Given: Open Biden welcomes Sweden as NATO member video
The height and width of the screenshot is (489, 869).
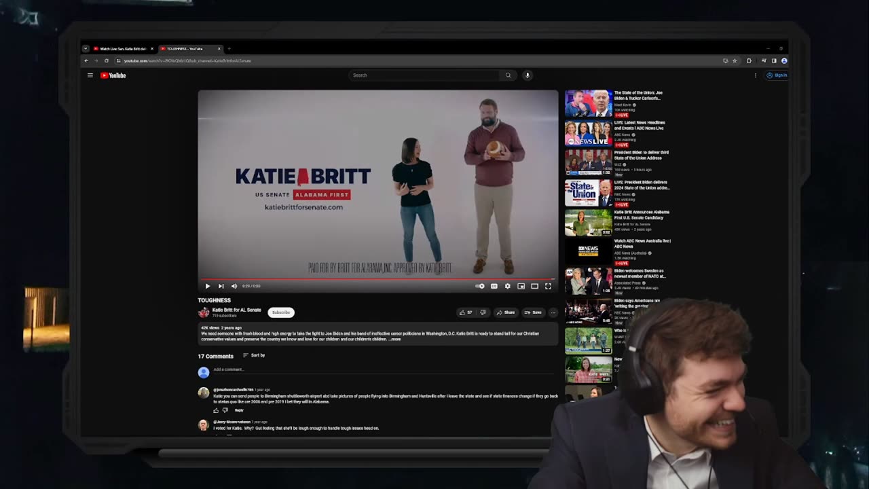Looking at the screenshot, I should (x=618, y=283).
